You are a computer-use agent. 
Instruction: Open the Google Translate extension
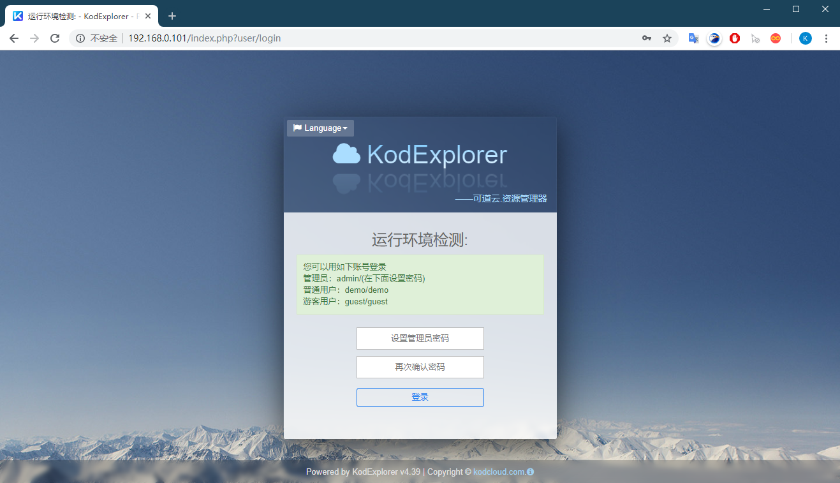tap(693, 38)
